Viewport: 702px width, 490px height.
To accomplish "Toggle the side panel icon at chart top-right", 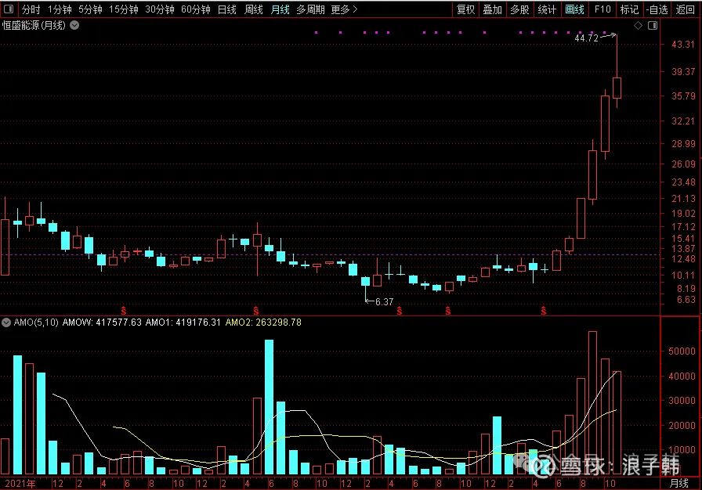I will click(x=653, y=26).
